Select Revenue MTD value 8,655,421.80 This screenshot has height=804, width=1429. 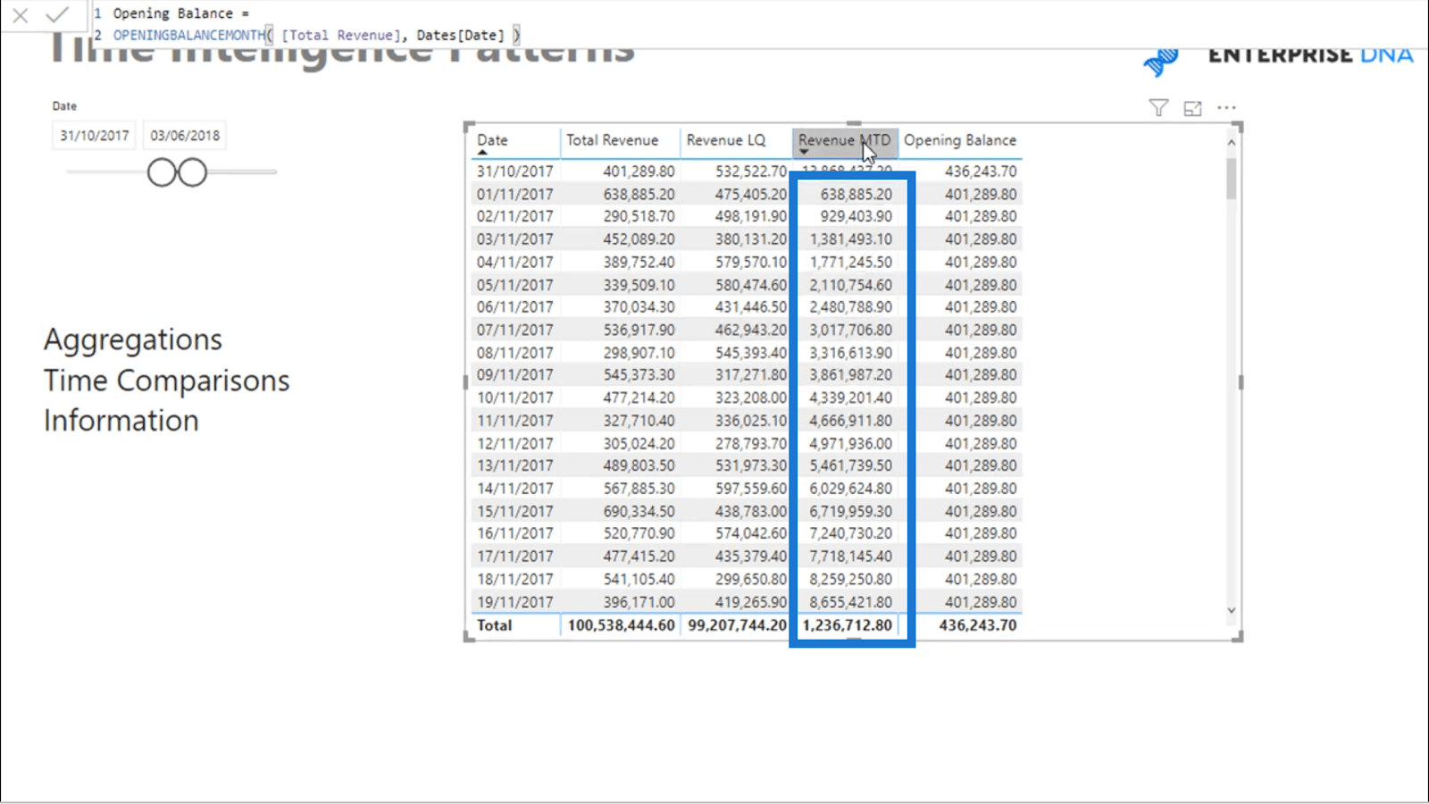[850, 602]
